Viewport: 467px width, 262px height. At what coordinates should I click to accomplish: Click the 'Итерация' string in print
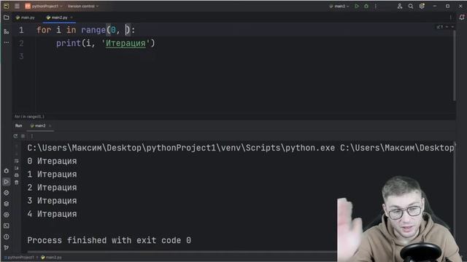126,43
